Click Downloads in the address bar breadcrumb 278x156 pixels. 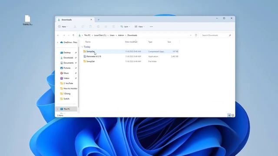132,36
